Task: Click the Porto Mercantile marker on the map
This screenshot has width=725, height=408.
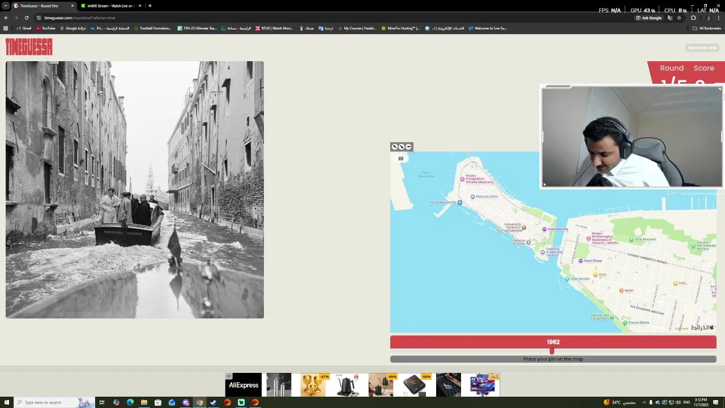Action: (459, 202)
